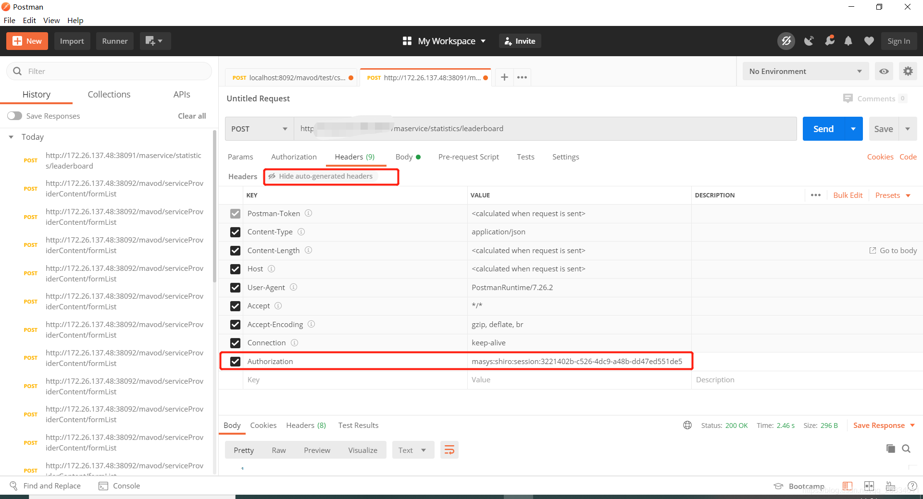Toggle the sidebar layout icon in status bar
Screen dimensions: 923x499
(x=848, y=486)
